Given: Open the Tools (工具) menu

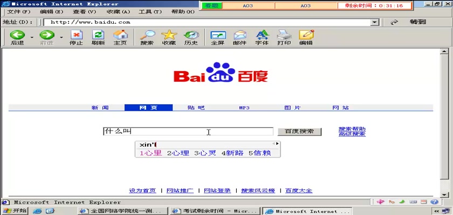Looking at the screenshot, I should pos(150,12).
